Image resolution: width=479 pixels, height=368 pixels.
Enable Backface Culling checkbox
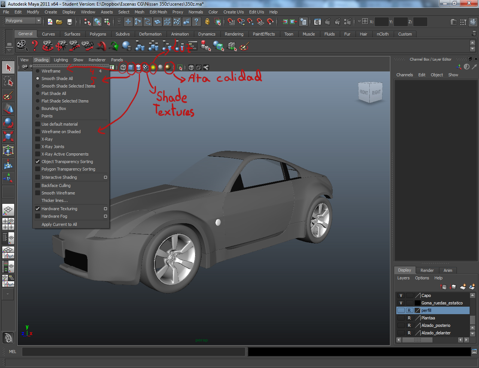(x=37, y=185)
